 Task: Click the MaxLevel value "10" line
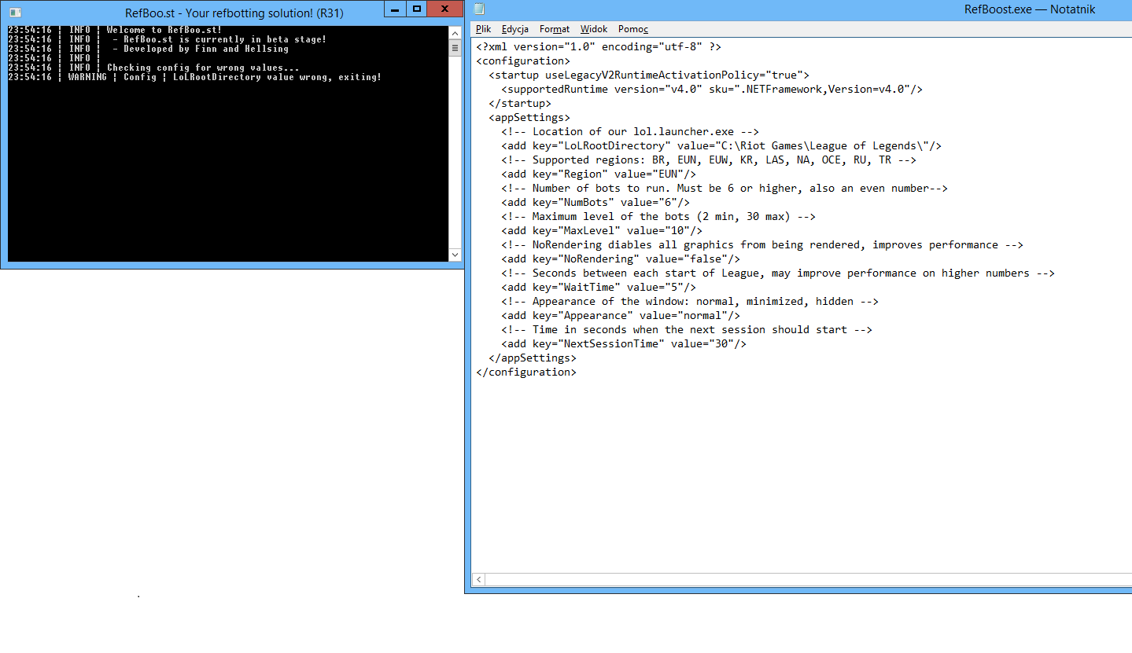coord(602,231)
